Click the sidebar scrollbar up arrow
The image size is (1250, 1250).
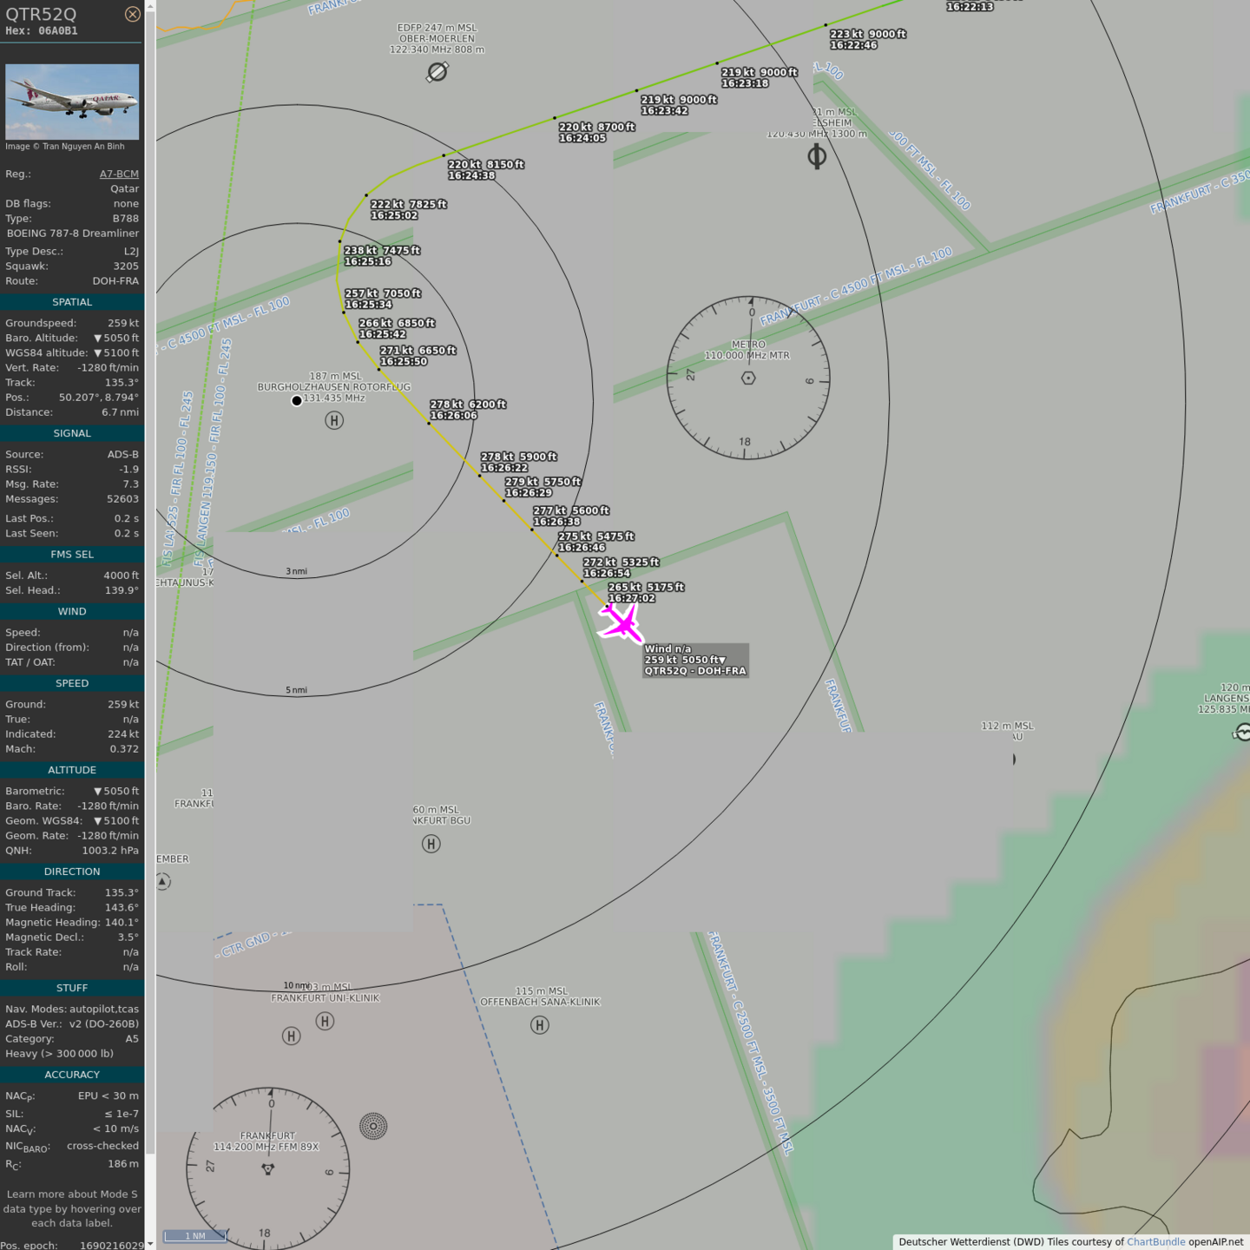click(150, 6)
